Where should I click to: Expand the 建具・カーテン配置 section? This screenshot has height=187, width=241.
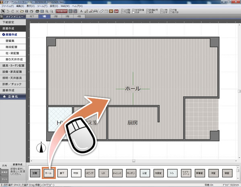pos(13,65)
